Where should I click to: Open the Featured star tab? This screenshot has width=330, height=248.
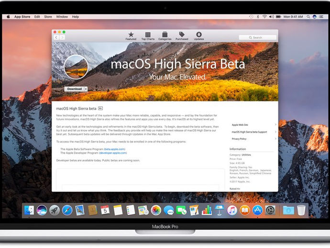(x=131, y=36)
